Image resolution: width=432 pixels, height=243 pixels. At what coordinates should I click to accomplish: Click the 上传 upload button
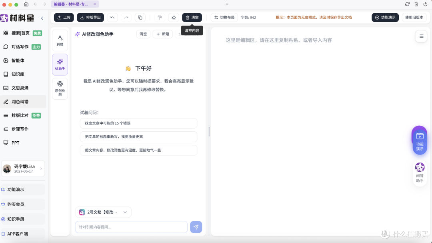coord(64,17)
